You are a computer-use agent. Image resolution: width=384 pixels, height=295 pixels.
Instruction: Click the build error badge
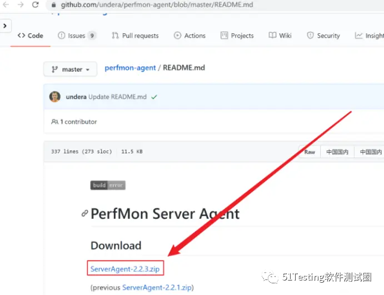tap(108, 186)
